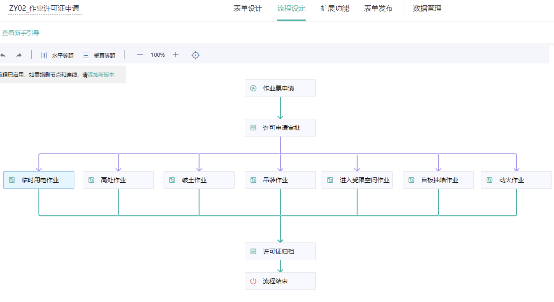Go to the 表单发布 tab
This screenshot has height=302, width=554.
pos(378,9)
